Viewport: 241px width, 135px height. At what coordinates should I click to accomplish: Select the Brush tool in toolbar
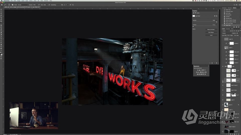tap(1, 23)
